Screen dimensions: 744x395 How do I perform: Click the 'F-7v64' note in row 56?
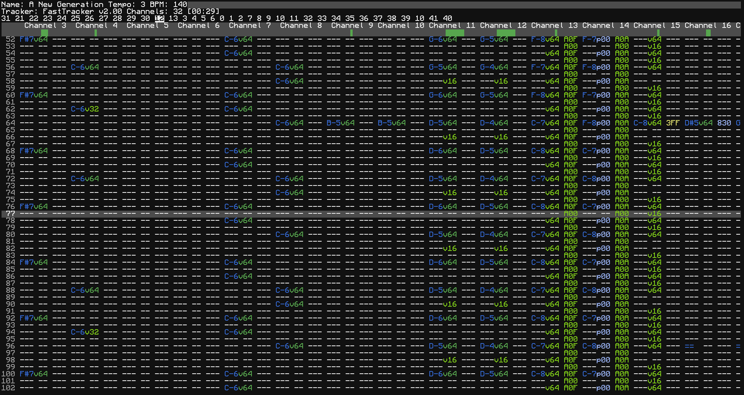(545, 67)
